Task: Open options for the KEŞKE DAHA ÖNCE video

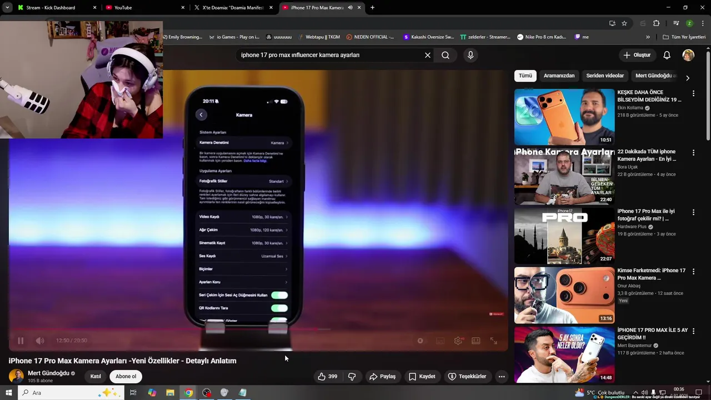Action: [693, 93]
